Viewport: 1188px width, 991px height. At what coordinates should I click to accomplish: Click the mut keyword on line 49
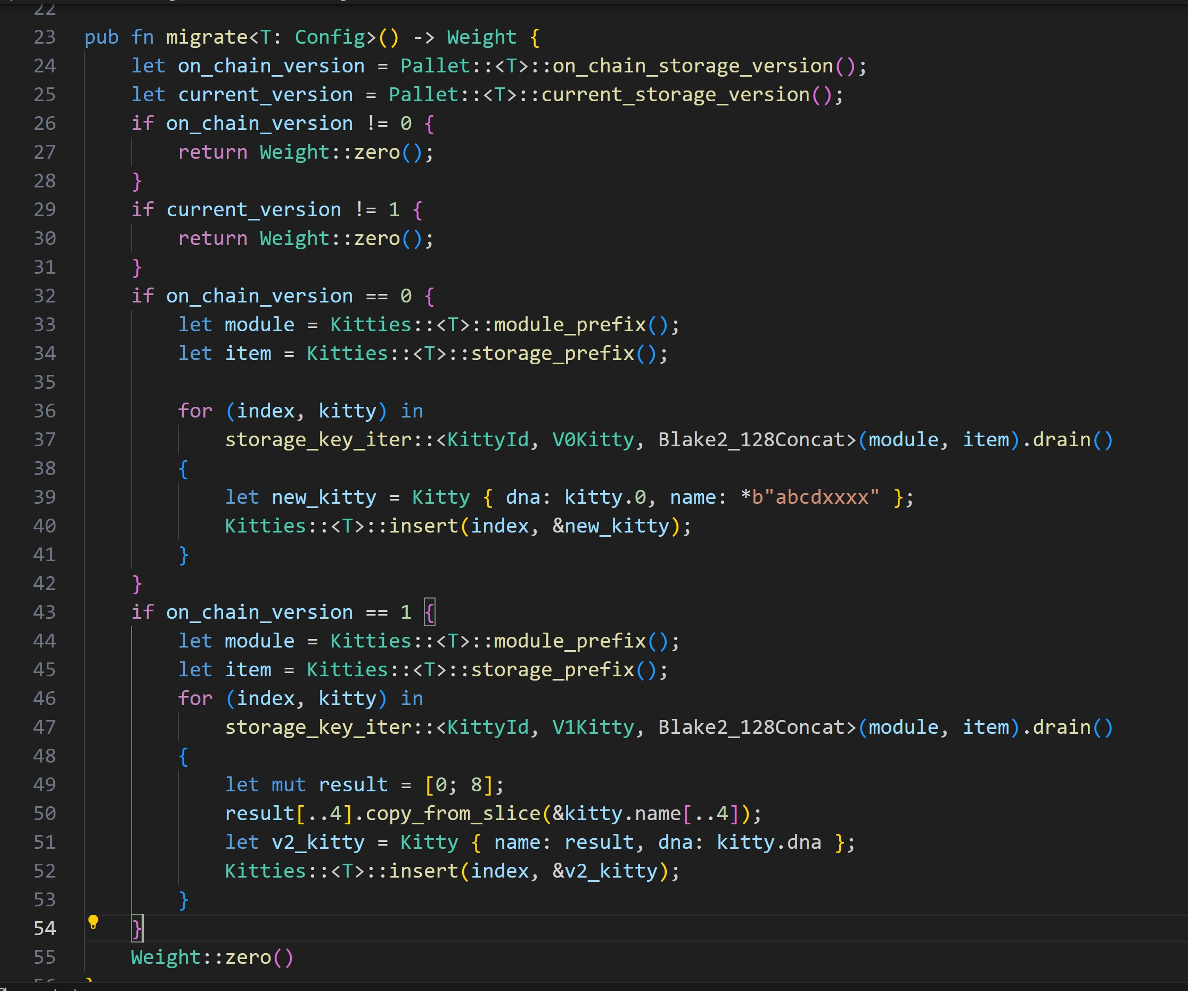click(x=289, y=784)
